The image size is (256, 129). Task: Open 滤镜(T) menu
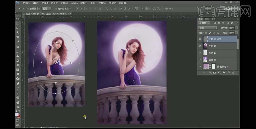84,3
